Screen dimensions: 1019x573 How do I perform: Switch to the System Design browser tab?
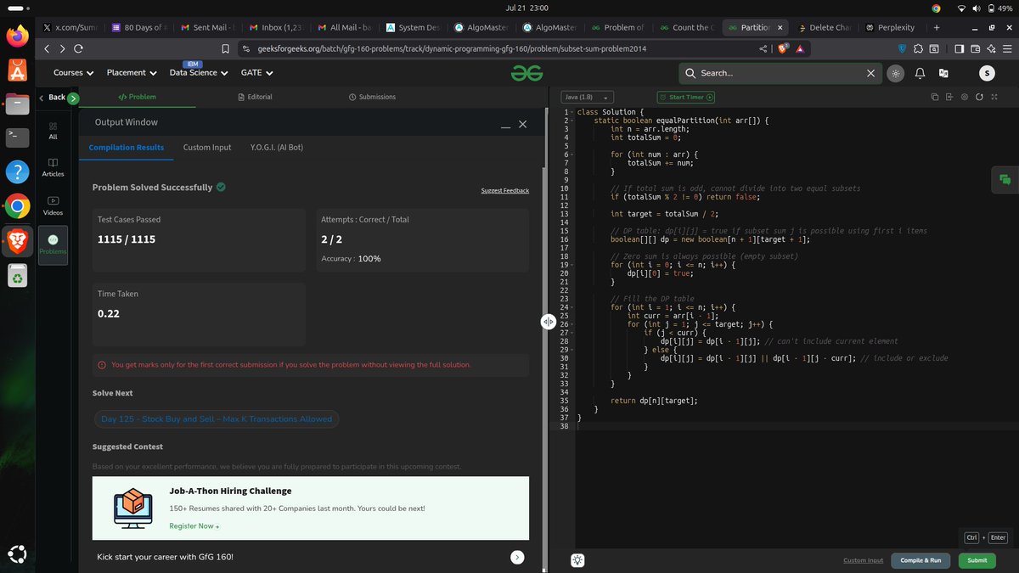click(412, 27)
